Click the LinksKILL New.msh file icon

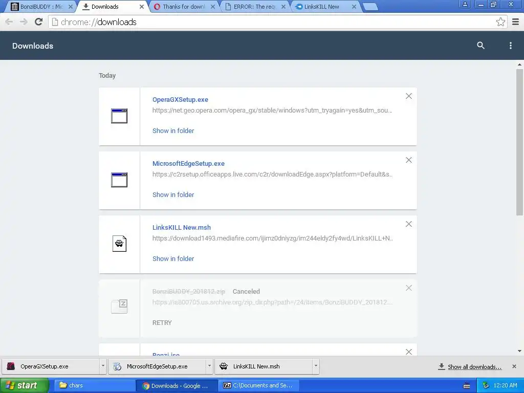[119, 244]
